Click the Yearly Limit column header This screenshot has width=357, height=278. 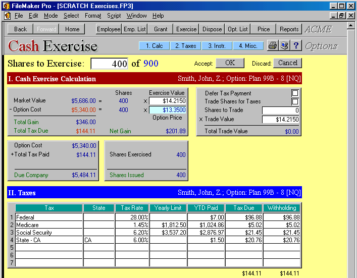(x=168, y=208)
